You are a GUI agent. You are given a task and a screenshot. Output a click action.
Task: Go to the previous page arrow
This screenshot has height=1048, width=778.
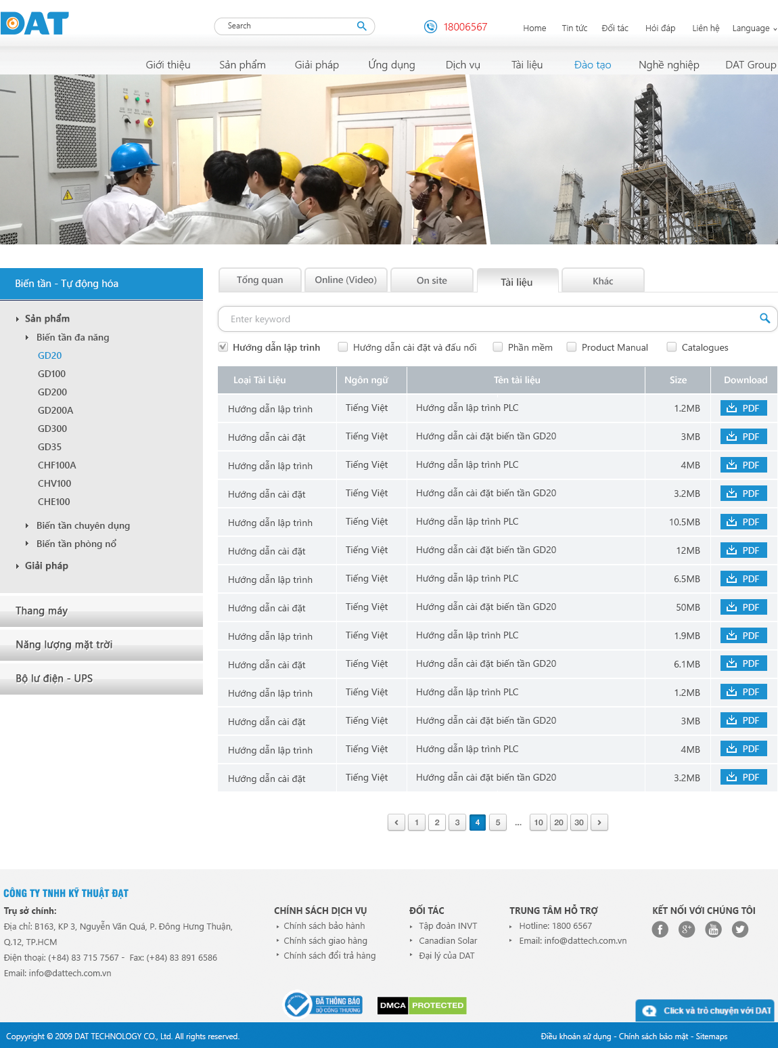pyautogui.click(x=396, y=823)
